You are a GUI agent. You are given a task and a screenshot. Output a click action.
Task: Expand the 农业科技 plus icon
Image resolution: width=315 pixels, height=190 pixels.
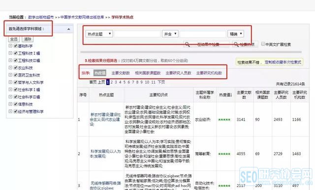point(10,68)
